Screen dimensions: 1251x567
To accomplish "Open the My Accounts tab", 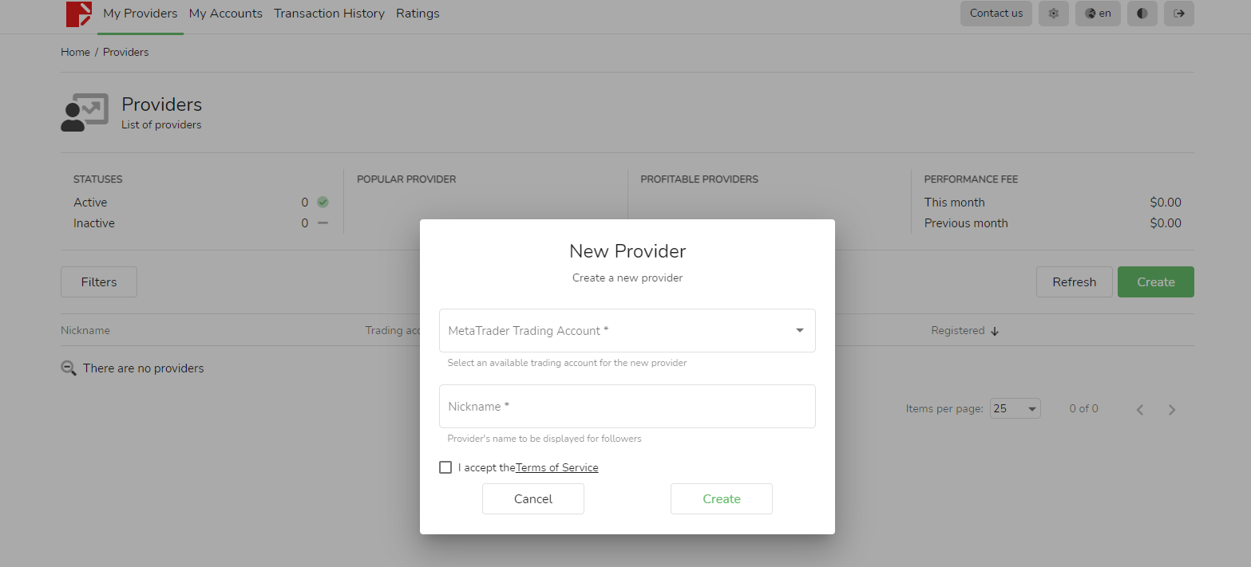I will (225, 14).
